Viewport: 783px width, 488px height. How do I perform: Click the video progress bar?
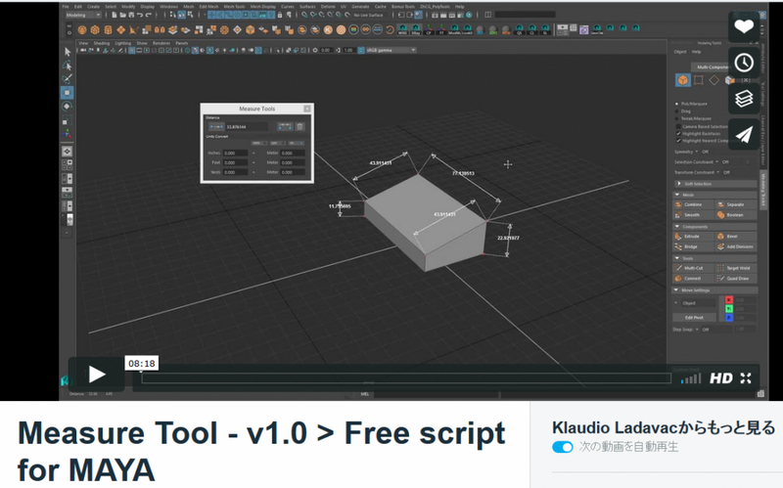(406, 378)
